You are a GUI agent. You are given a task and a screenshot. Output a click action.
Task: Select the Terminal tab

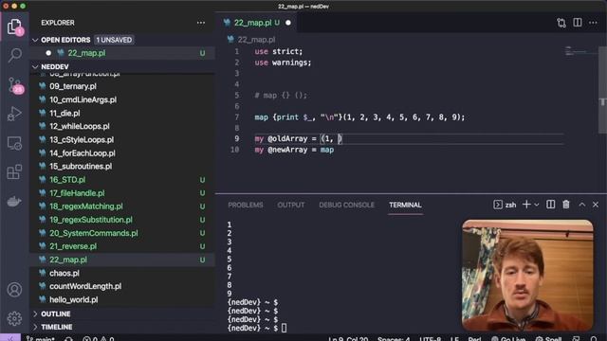[405, 205]
